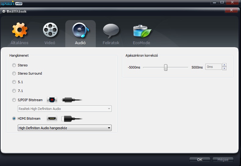Switch to the Videó tab label
This screenshot has height=166, width=241.
pos(50,43)
